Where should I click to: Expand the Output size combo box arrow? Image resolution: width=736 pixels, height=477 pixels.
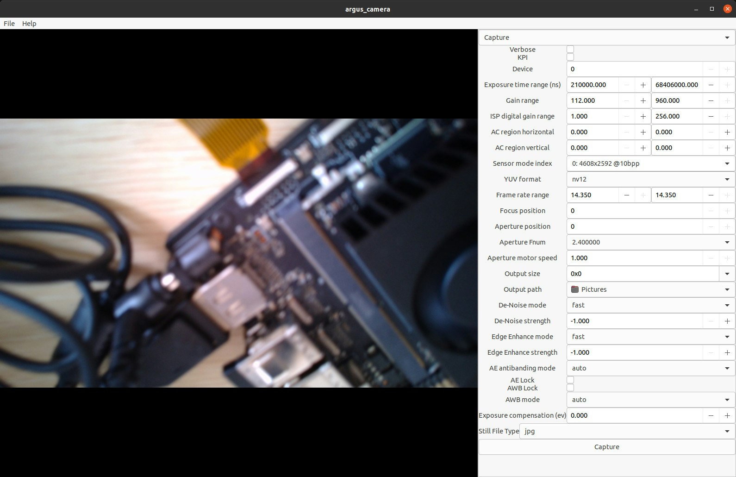727,274
